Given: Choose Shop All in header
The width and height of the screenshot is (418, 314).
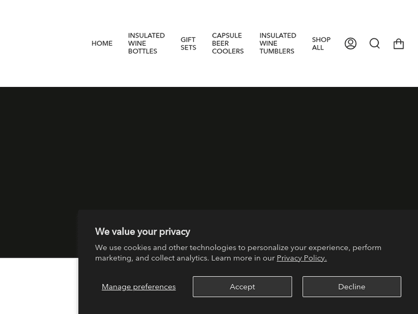Looking at the screenshot, I should click(x=321, y=44).
